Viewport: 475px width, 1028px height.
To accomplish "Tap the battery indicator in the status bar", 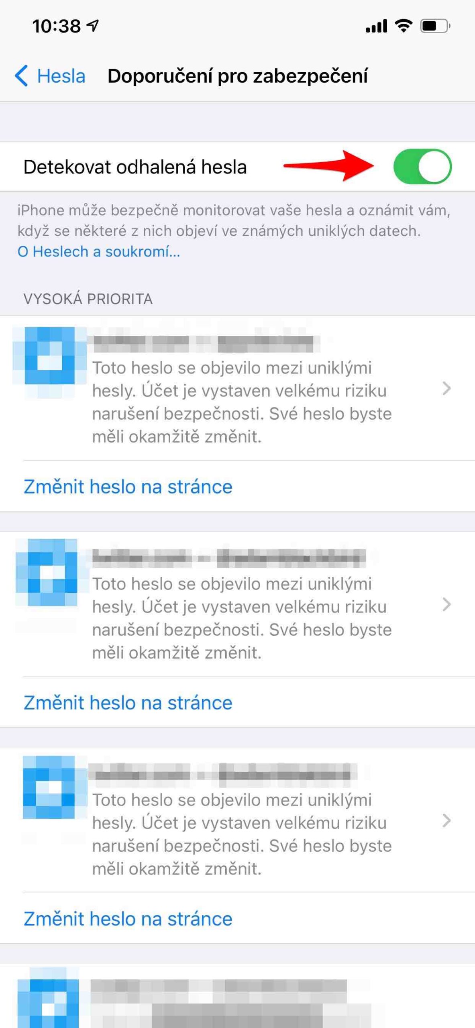I will pyautogui.click(x=435, y=25).
